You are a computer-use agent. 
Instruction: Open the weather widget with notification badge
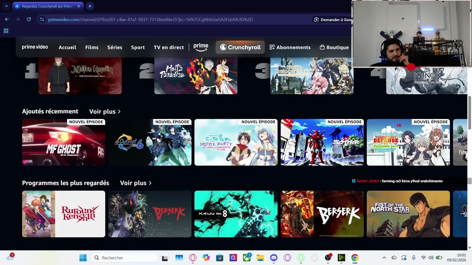tap(10, 257)
